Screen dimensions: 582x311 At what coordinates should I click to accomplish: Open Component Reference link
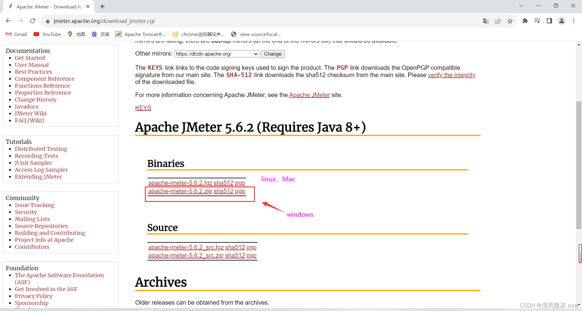[45, 79]
